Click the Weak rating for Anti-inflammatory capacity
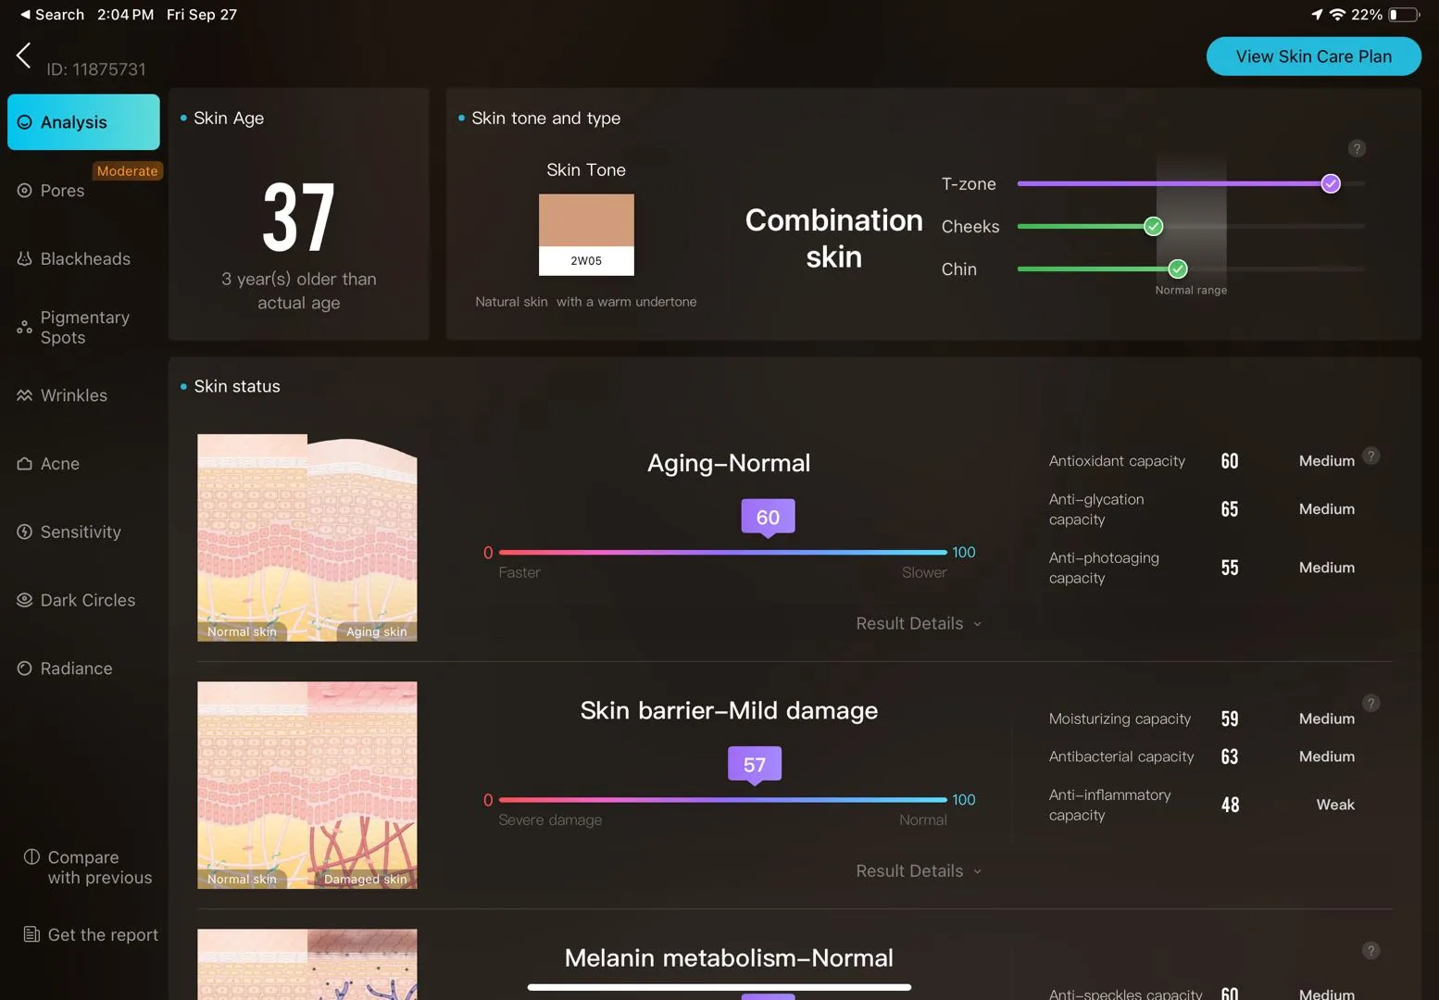The height and width of the screenshot is (1000, 1439). (x=1335, y=805)
